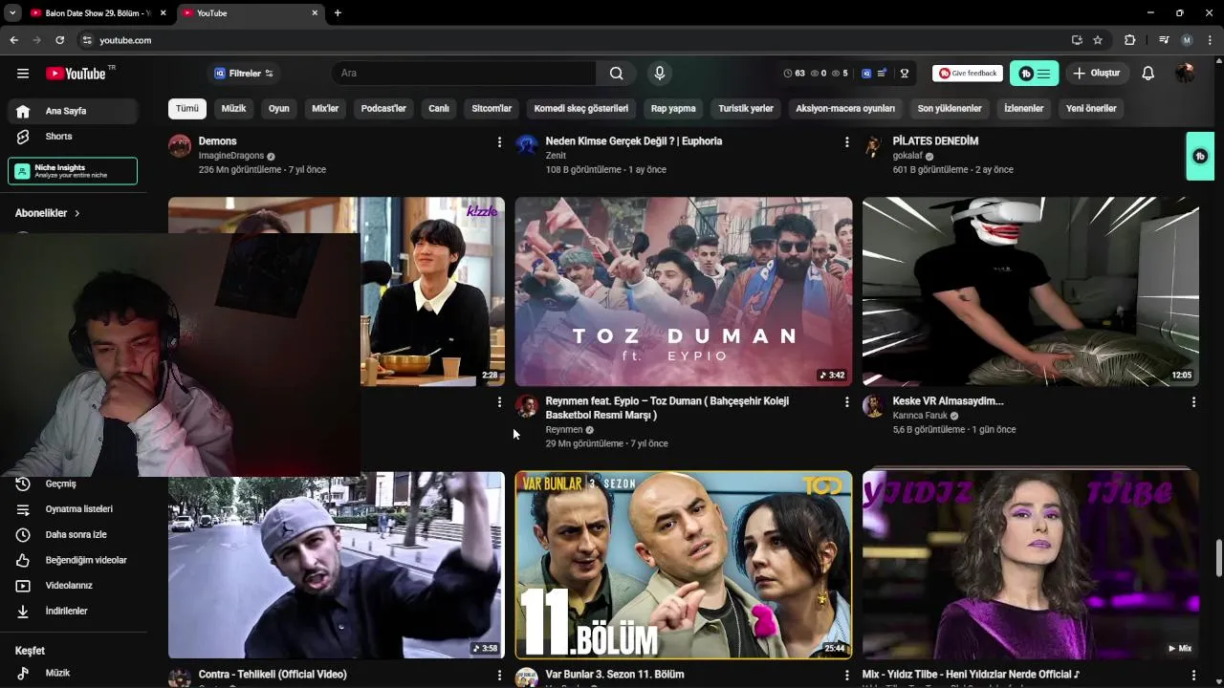
Task: Bookmark this page with the star icon
Action: coord(1098,40)
